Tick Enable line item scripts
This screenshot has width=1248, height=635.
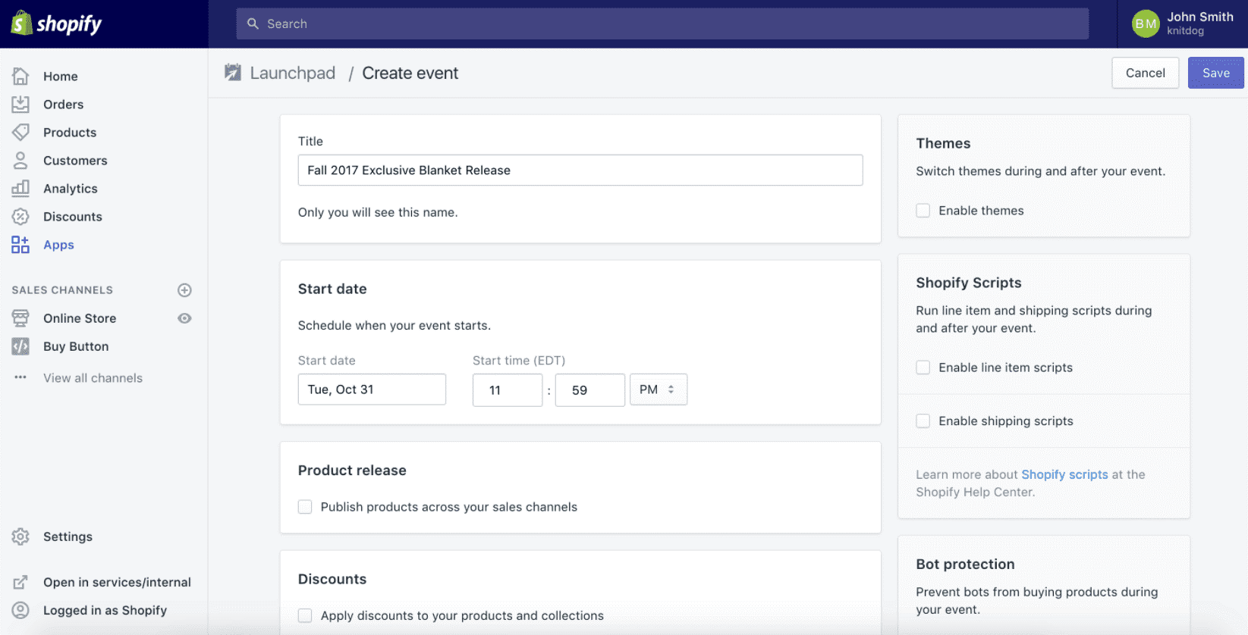923,368
